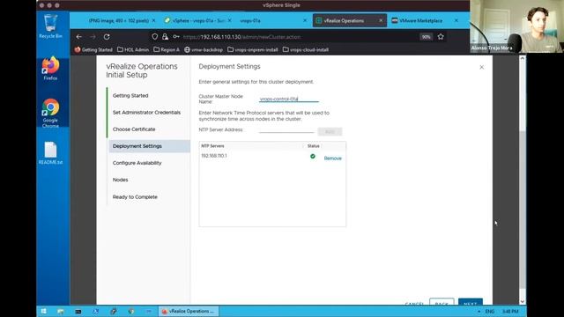Click the vRealize Operations taskbar button
564x317 pixels.
pyautogui.click(x=189, y=311)
